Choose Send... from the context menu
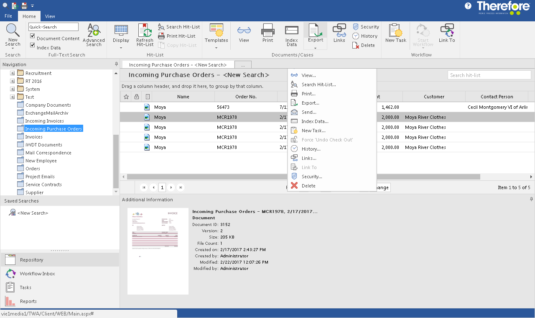The image size is (535, 318). [x=308, y=112]
